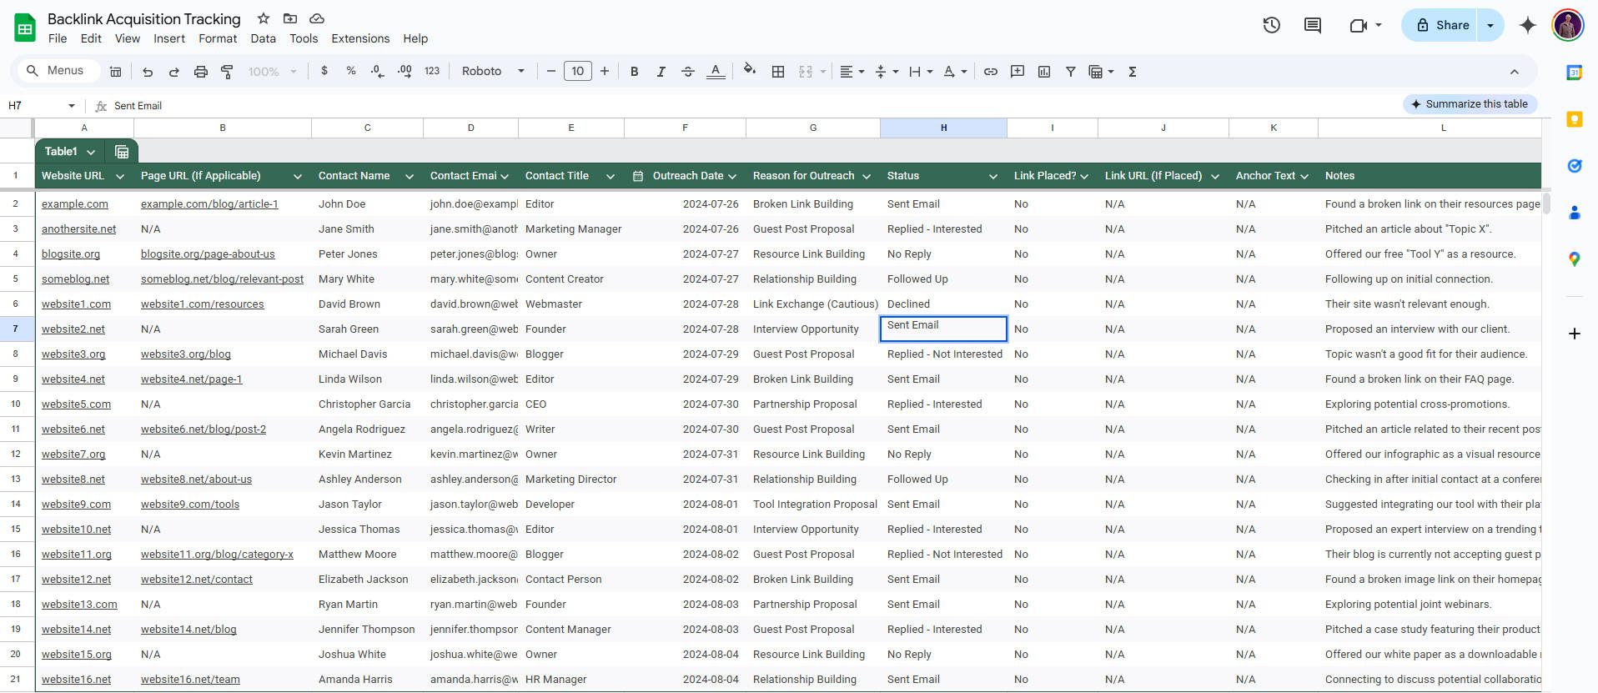The width and height of the screenshot is (1598, 693).
Task: Expand the Table1 name dropdown
Action: (x=91, y=152)
